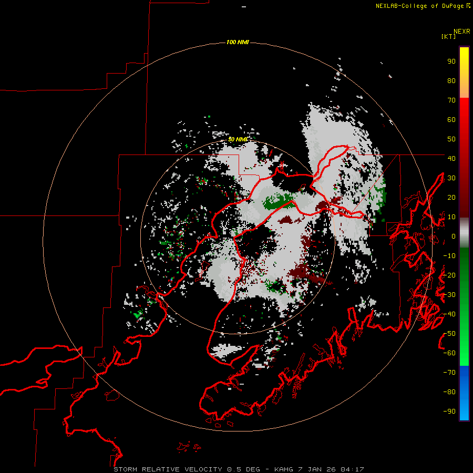Click the -30 value on the velocity scale
Screen dimensions: 473x473
pos(449,295)
